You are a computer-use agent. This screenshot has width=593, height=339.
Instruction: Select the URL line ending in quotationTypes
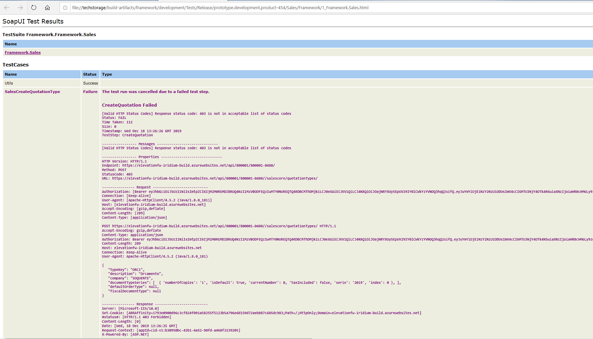click(210, 179)
